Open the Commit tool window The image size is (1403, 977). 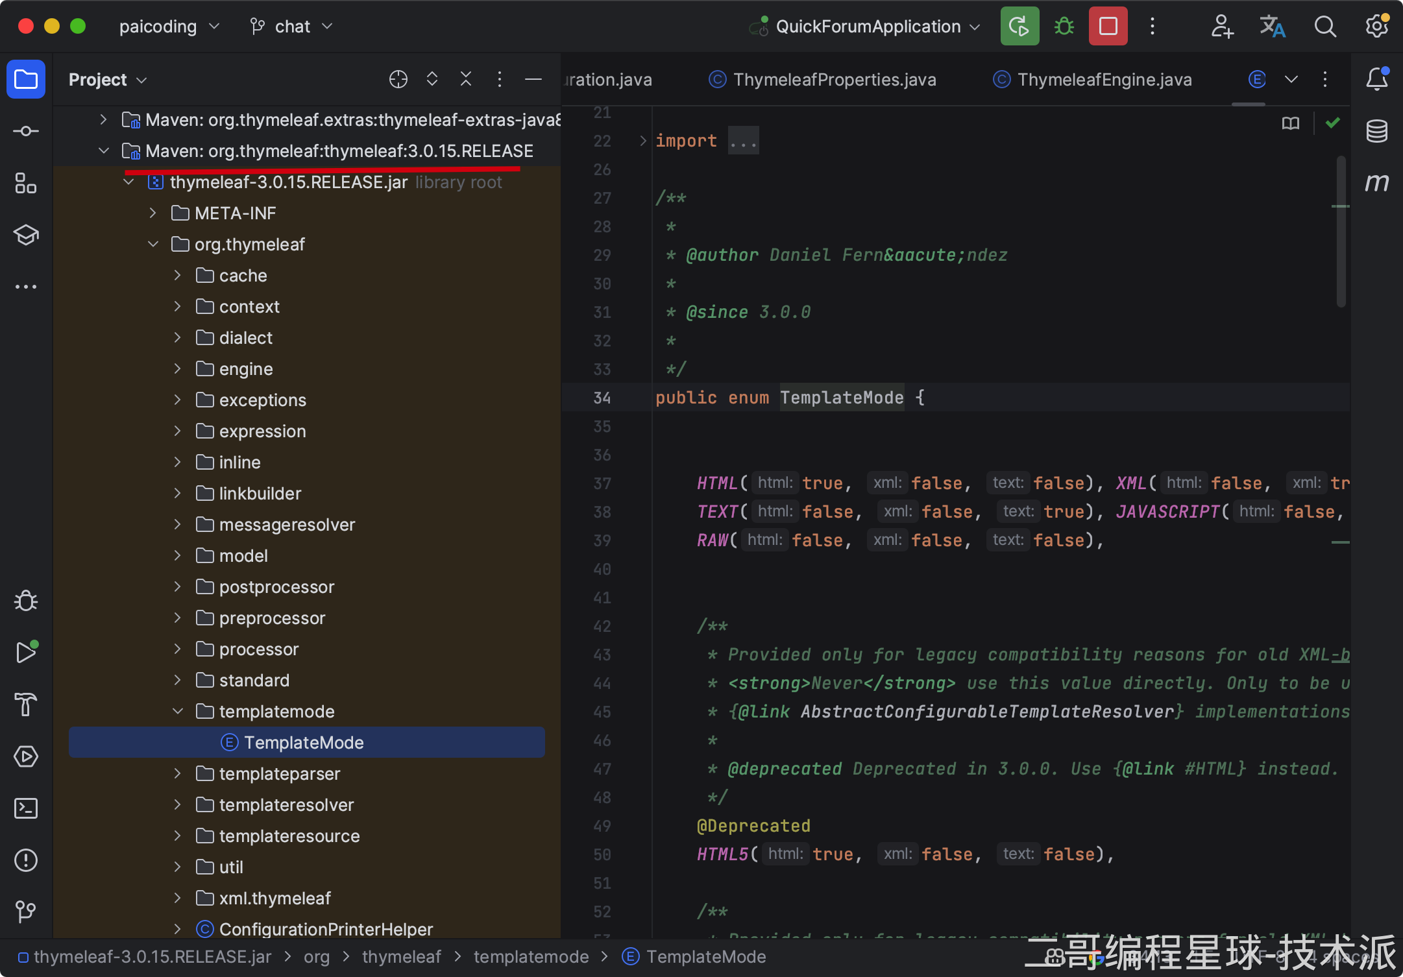26,131
